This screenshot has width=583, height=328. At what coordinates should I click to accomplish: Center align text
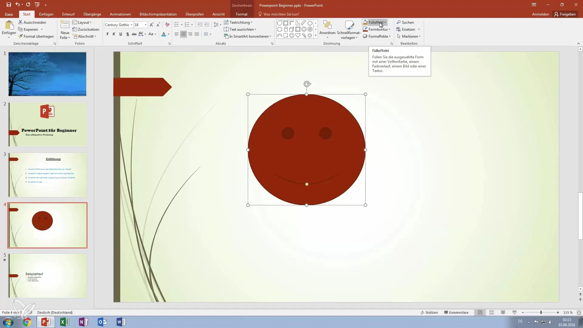coord(183,34)
